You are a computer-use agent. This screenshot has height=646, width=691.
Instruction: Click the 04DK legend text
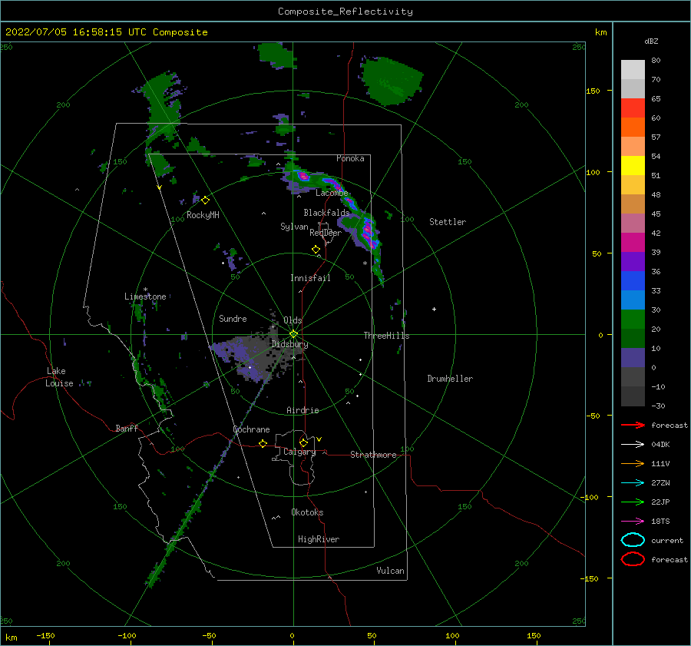pos(660,445)
